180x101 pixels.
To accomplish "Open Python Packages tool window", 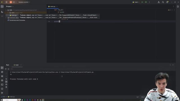I will (2, 72).
